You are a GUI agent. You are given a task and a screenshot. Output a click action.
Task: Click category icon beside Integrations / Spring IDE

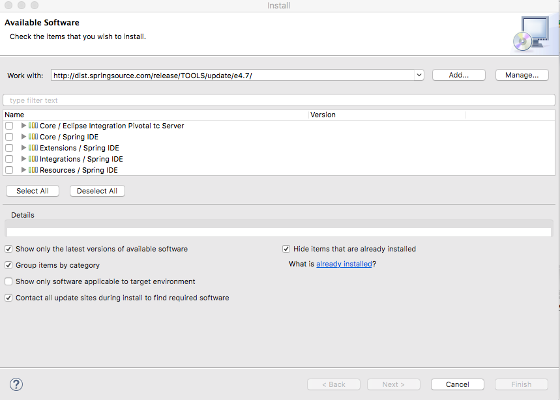coord(33,159)
